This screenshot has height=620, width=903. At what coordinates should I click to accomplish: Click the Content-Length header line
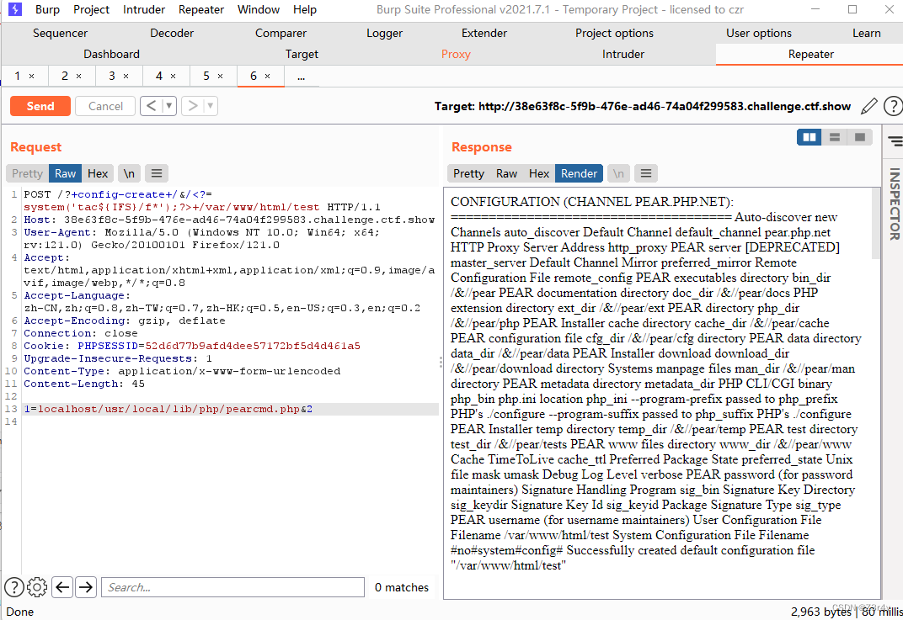point(84,384)
